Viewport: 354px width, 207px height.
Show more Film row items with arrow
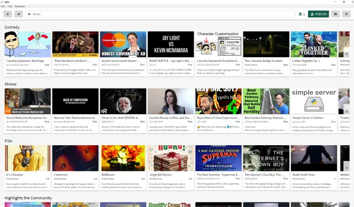point(347,168)
